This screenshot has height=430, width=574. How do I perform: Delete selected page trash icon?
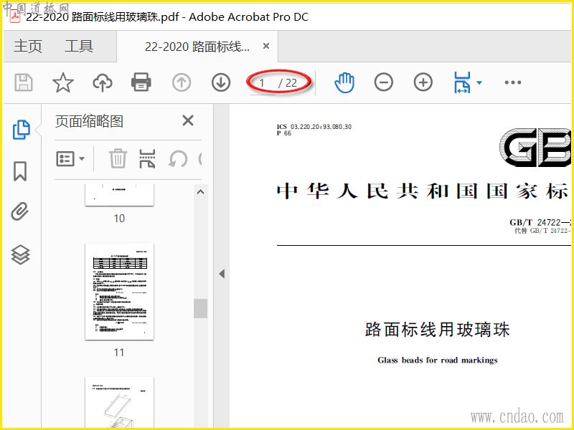pyautogui.click(x=118, y=158)
